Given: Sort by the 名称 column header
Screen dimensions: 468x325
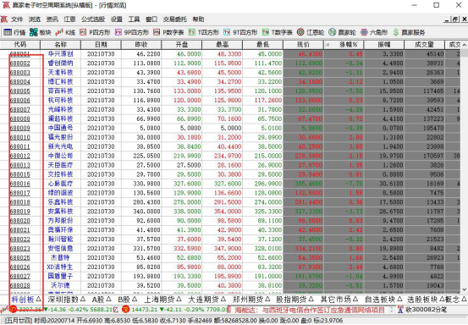Looking at the screenshot, I should tap(61, 45).
